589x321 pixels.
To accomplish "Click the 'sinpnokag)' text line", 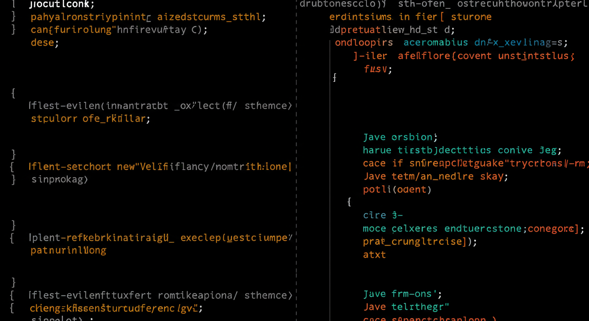I will point(60,180).
